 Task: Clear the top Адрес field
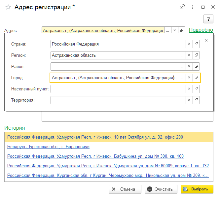click(175, 30)
